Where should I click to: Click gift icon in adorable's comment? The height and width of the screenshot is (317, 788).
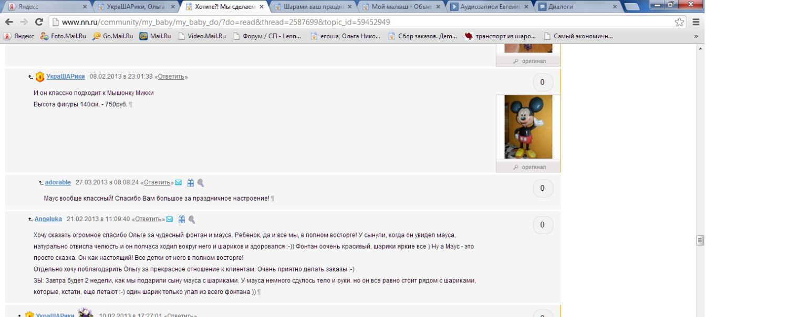point(191,182)
